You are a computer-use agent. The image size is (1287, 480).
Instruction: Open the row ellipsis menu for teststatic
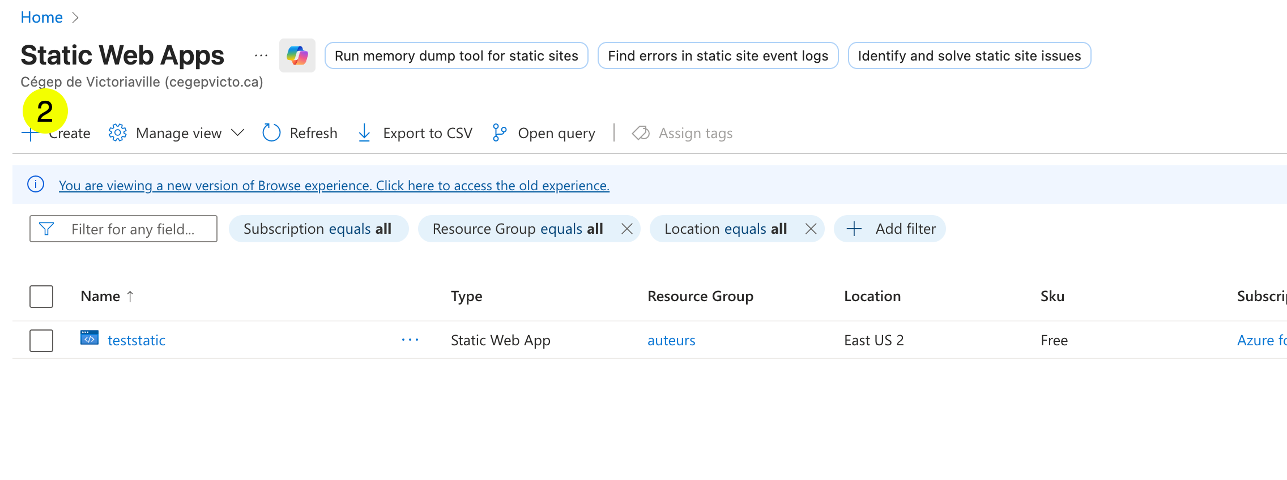click(x=410, y=340)
